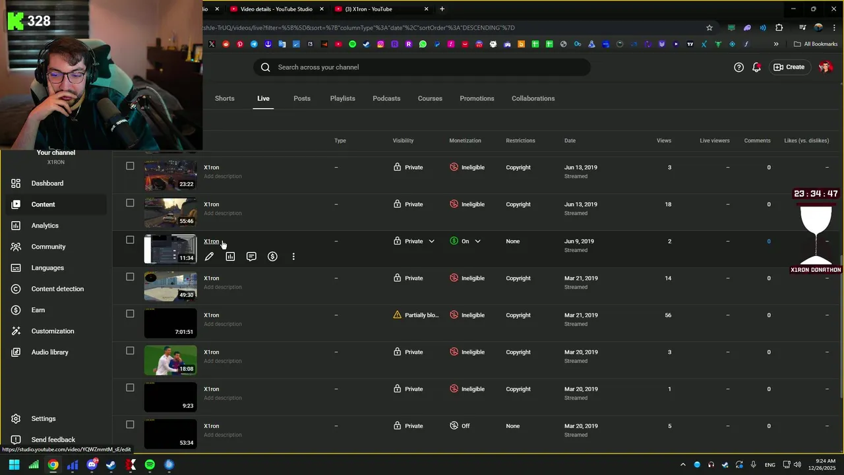Open analytics icon for hovered video
Viewport: 844px width, 475px height.
(230, 257)
